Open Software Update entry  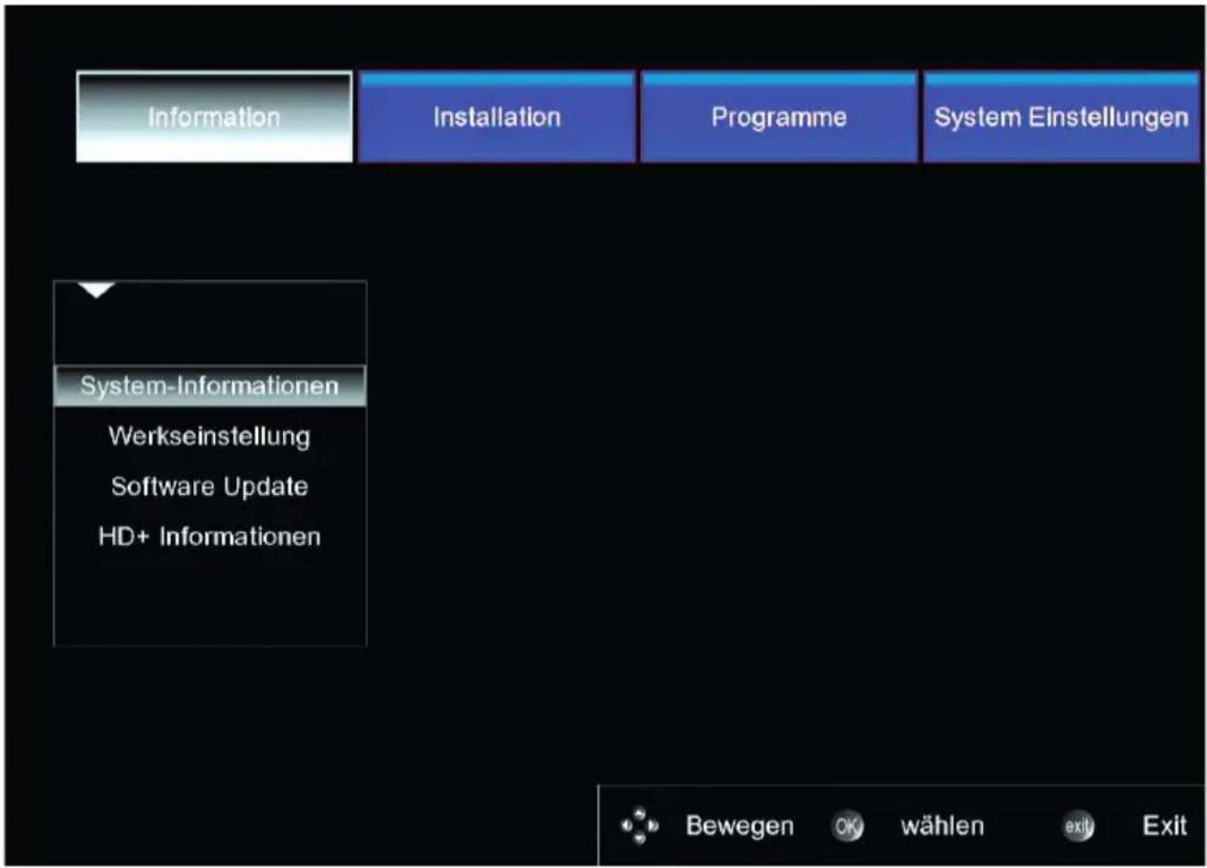(x=210, y=486)
